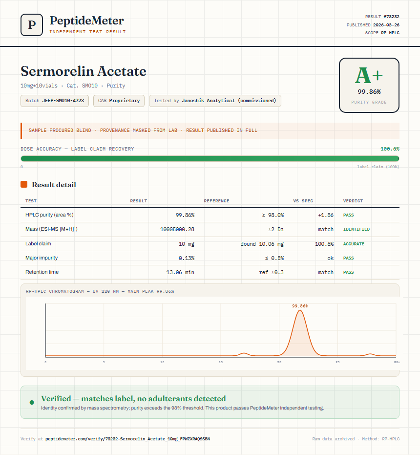Click the VS SPEC column header
The image size is (420, 455).
(303, 201)
